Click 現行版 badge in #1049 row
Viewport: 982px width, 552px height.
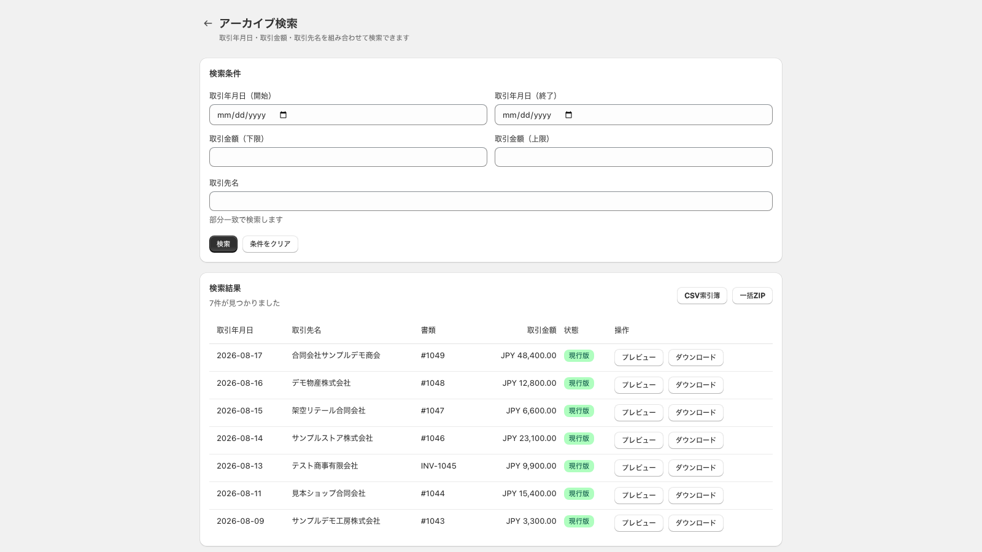pos(579,356)
